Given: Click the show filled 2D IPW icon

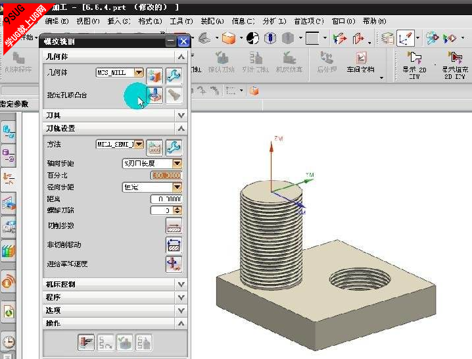Looking at the screenshot, I should [455, 65].
